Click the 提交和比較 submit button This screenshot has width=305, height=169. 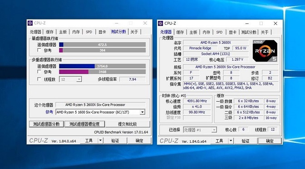128,124
